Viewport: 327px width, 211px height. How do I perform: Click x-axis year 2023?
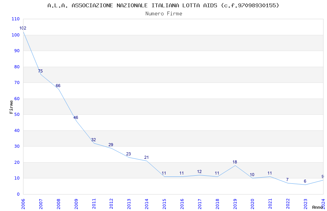click(x=305, y=204)
